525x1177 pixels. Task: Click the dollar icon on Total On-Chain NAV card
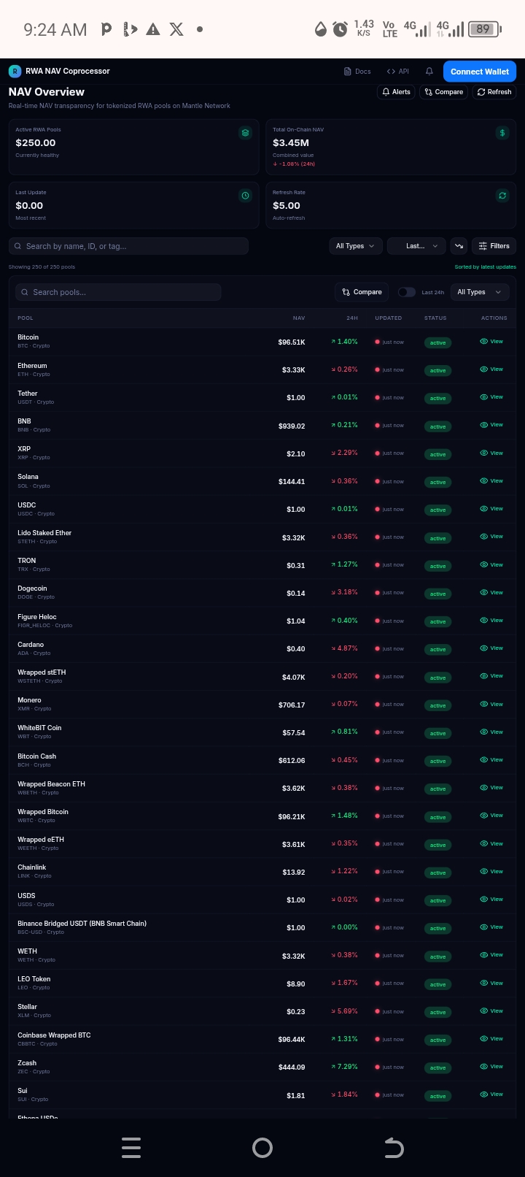click(502, 133)
